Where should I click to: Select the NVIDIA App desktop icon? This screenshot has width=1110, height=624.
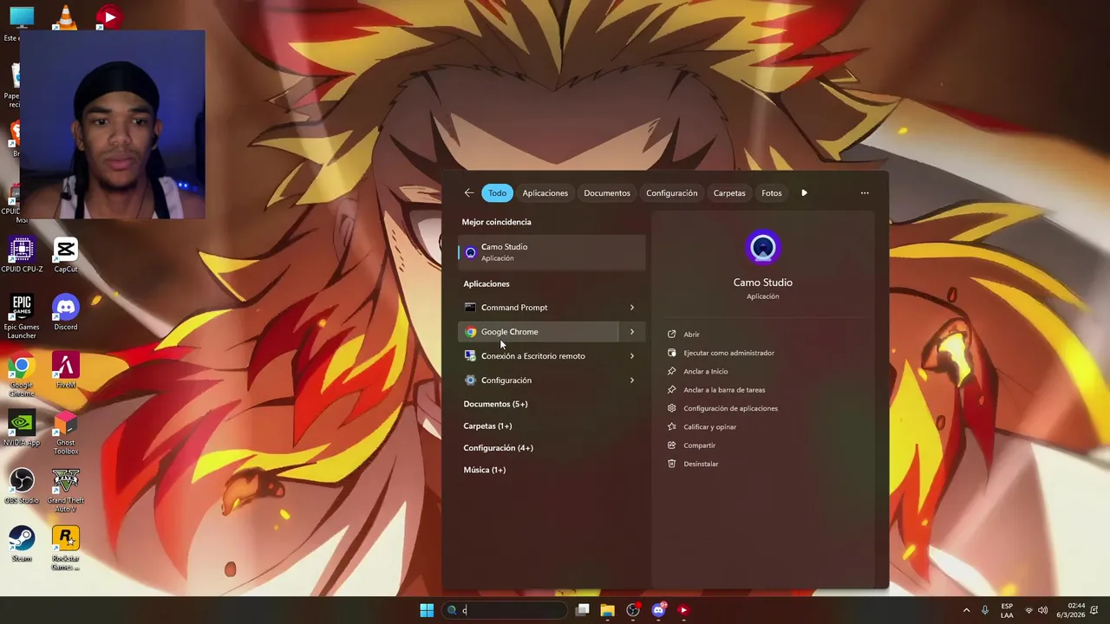[22, 429]
